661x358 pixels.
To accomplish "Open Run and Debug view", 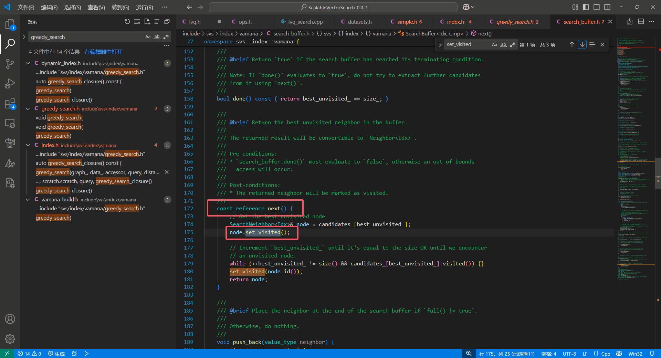I will coord(10,84).
